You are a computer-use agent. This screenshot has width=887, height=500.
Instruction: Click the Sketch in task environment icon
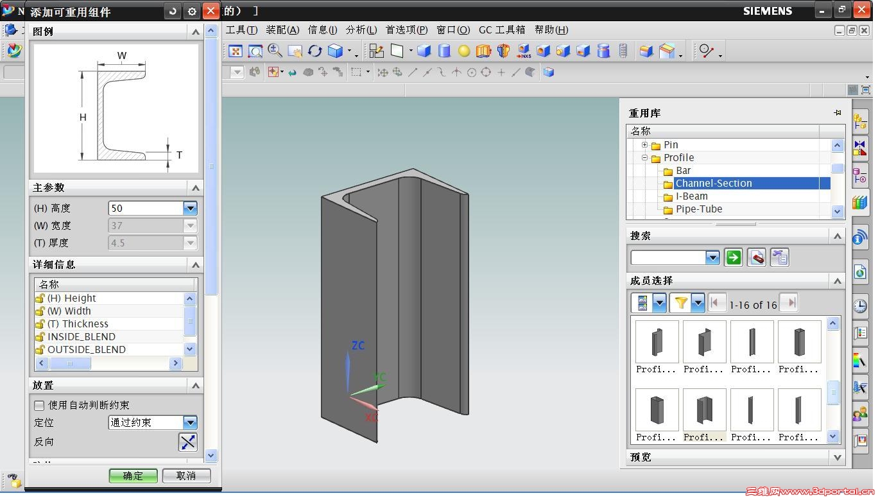[x=377, y=51]
